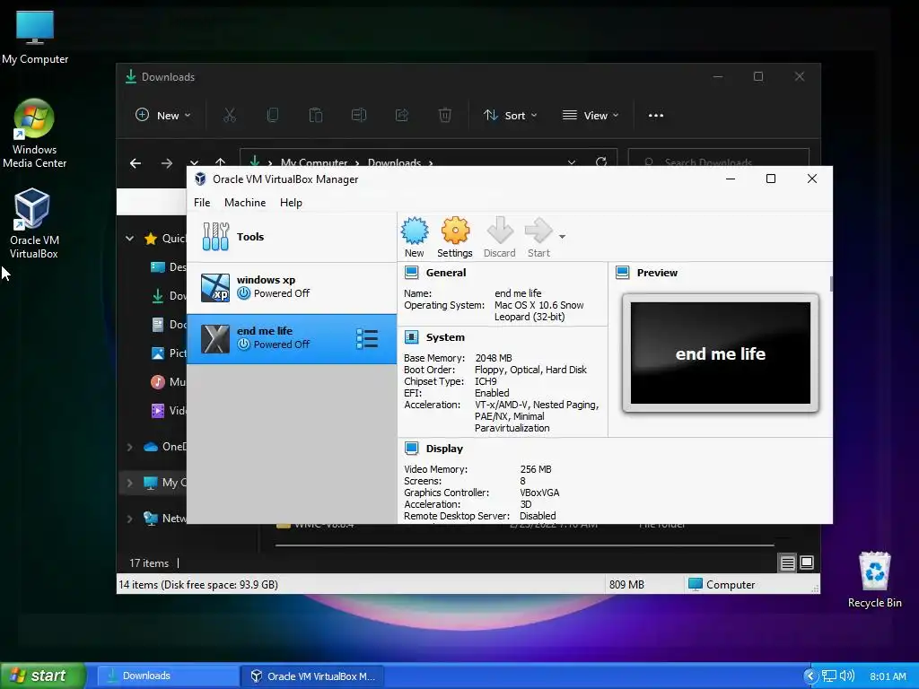Select the windows xp virtual machine
The width and height of the screenshot is (919, 689).
(x=292, y=287)
